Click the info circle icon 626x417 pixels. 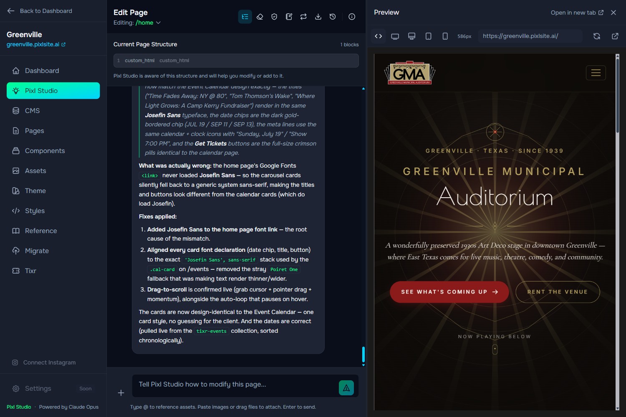click(x=352, y=17)
